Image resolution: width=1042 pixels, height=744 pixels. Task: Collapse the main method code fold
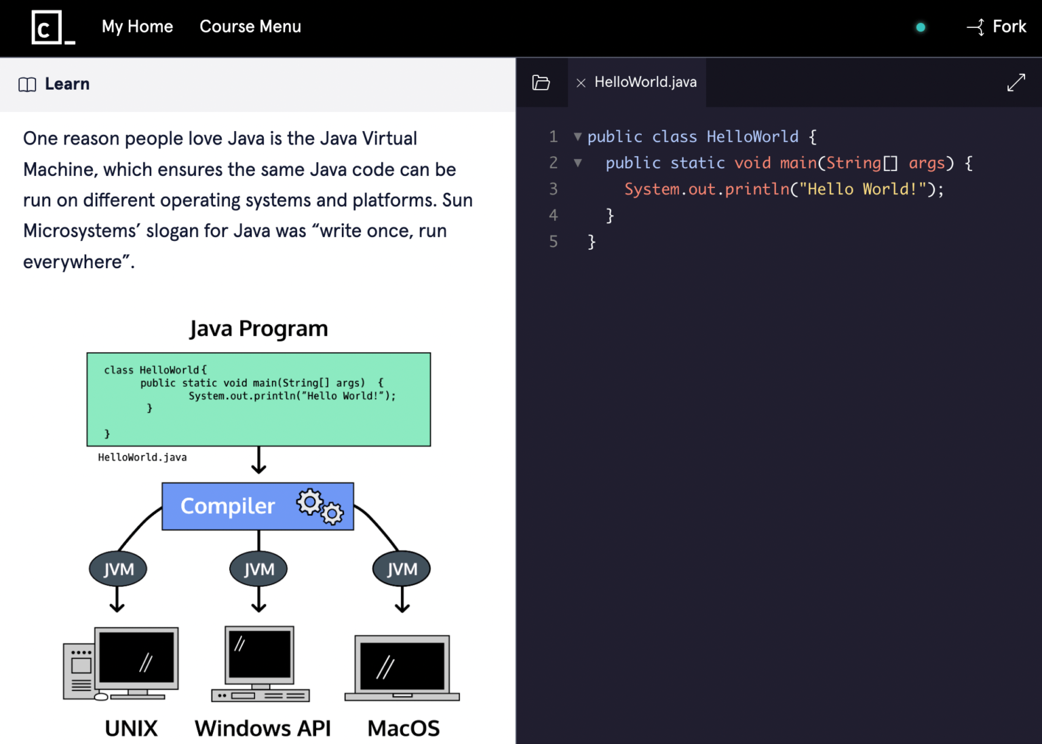[577, 163]
